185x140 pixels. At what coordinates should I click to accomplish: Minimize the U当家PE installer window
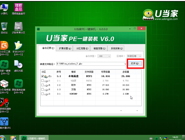[130, 29]
